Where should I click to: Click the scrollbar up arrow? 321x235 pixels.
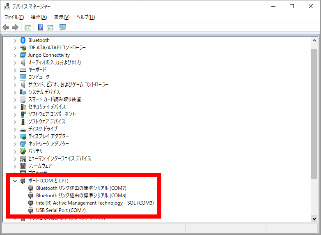(314, 41)
